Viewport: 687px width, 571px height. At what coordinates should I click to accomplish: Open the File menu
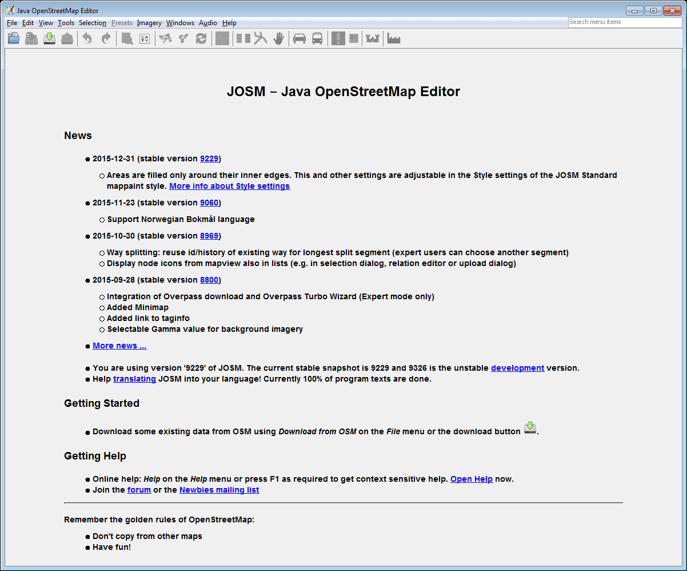coord(12,23)
